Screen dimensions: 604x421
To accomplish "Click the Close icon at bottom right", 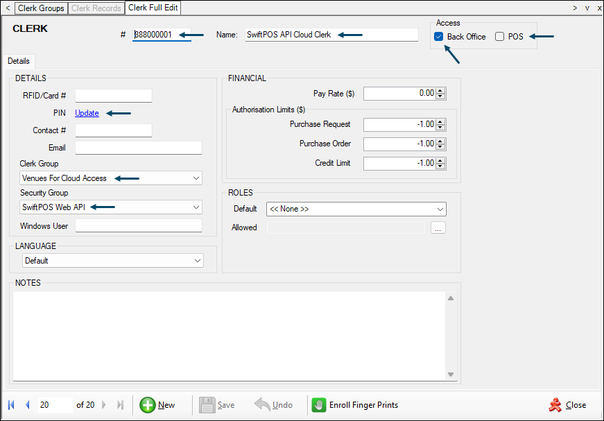I will (x=555, y=405).
